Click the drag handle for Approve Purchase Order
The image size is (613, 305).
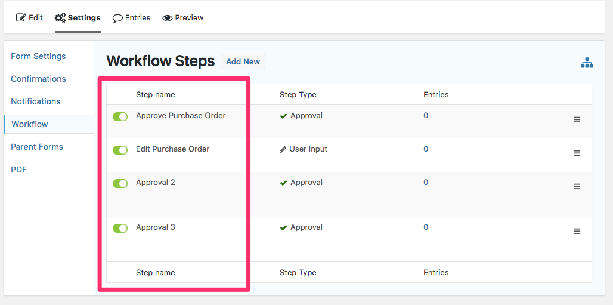[x=577, y=120]
